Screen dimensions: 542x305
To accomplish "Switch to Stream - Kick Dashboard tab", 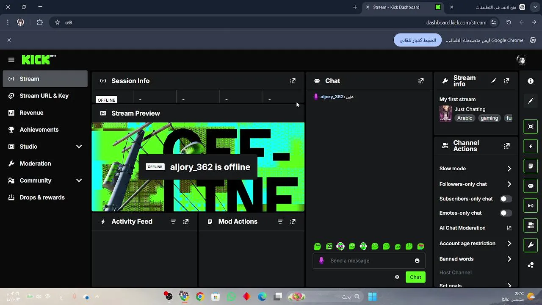I will point(404,7).
